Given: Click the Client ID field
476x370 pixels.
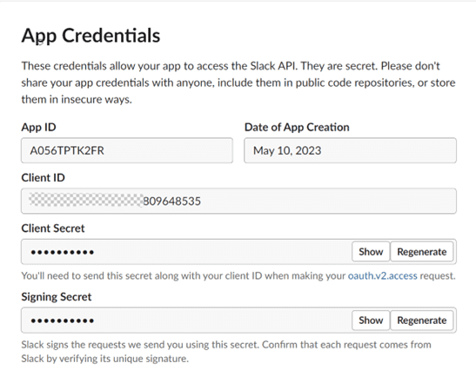Looking at the screenshot, I should tap(238, 201).
